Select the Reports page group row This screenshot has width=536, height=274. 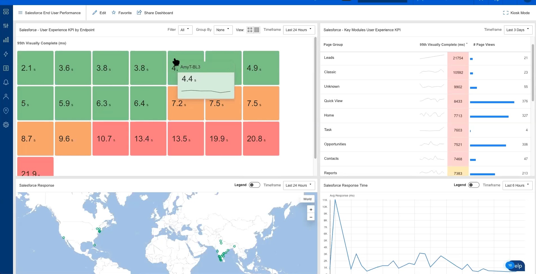pos(425,171)
